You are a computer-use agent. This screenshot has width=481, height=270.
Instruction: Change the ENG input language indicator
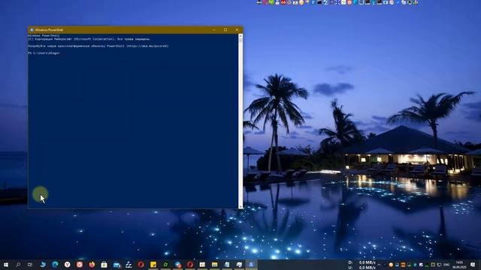pyautogui.click(x=446, y=265)
